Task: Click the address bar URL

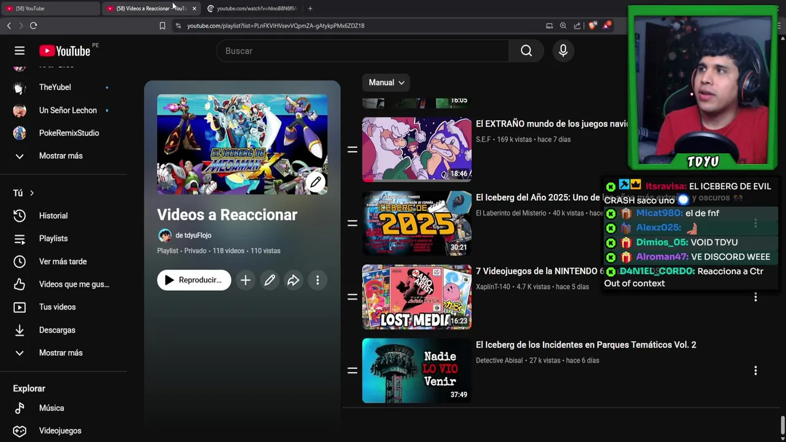Action: coord(276,26)
